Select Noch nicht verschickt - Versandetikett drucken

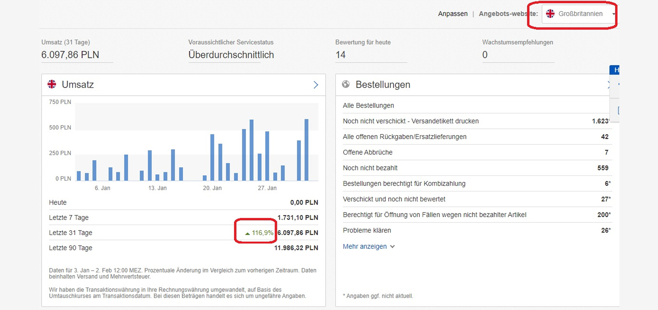(411, 121)
